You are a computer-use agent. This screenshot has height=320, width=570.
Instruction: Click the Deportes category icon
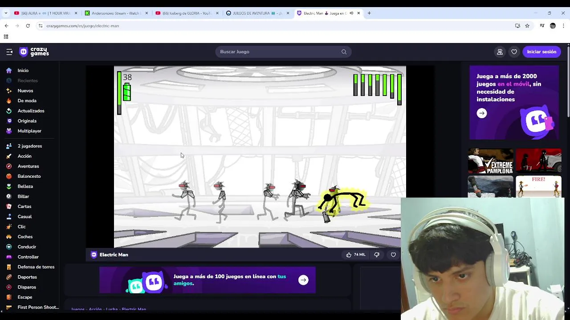click(x=9, y=277)
